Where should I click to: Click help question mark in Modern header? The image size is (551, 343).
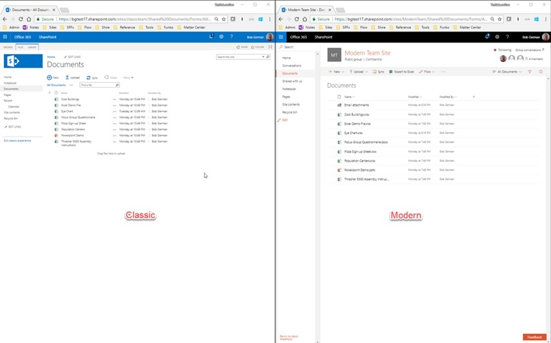tap(507, 37)
